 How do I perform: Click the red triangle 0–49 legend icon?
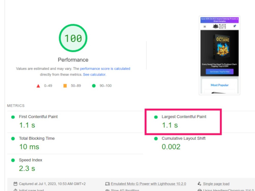tap(38, 86)
